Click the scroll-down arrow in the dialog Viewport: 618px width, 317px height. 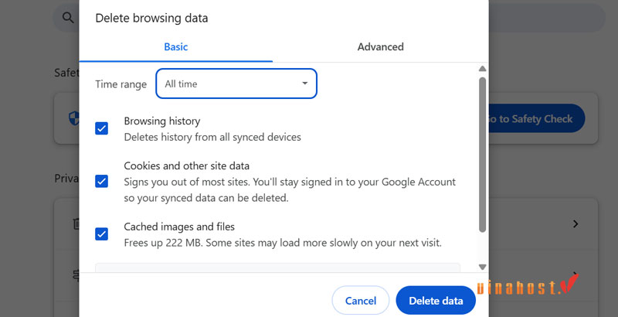(483, 267)
